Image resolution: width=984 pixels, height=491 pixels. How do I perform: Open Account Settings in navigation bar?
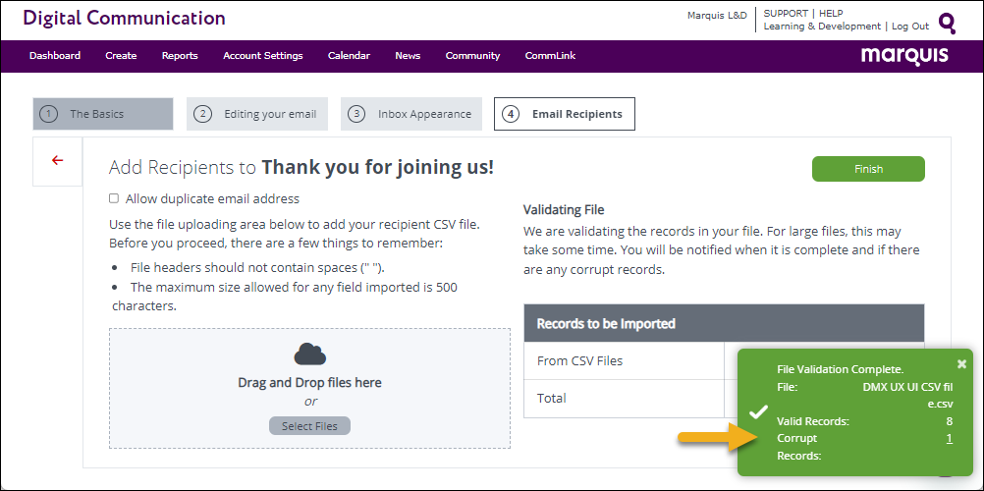[262, 56]
